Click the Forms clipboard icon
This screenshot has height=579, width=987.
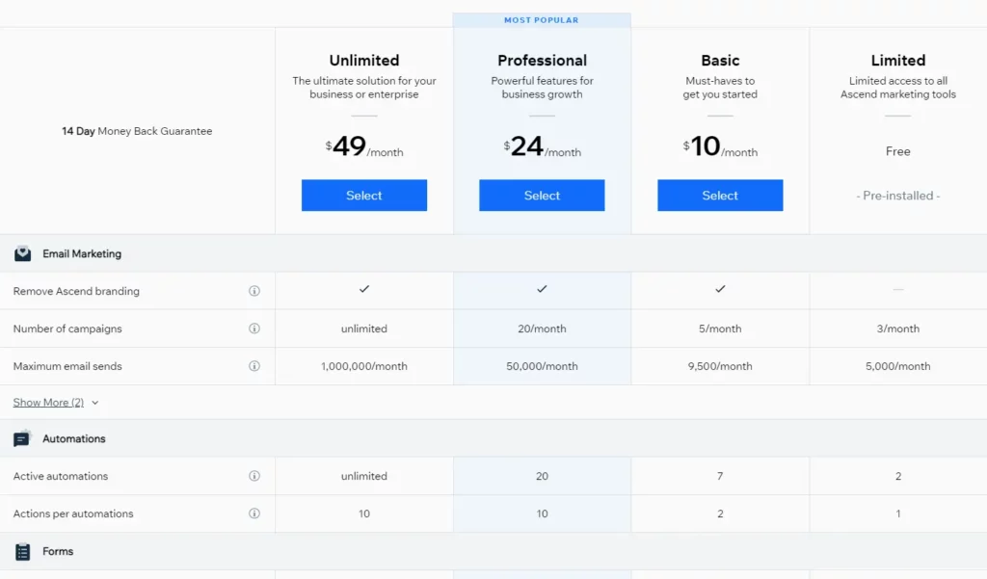click(23, 551)
